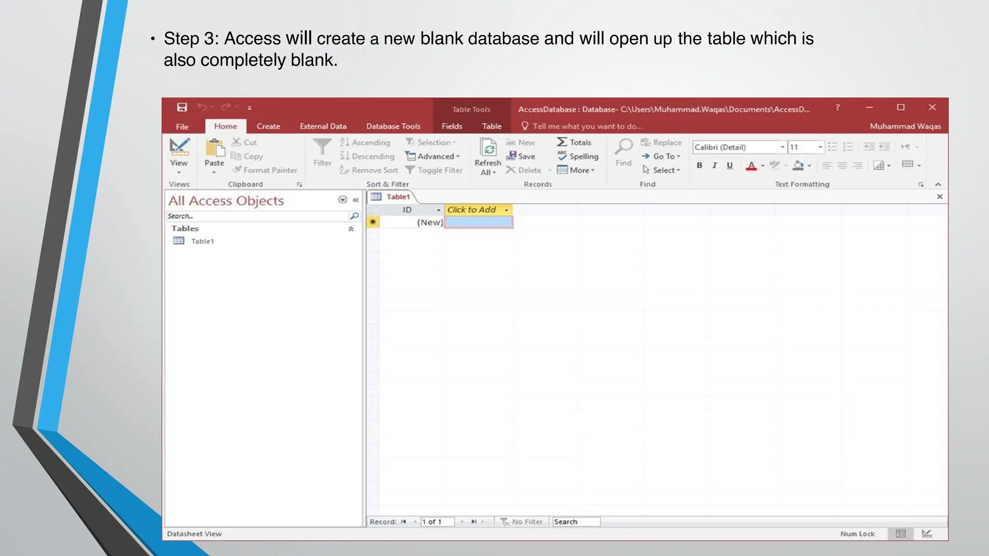Click the navigation pane Search box
This screenshot has width=989, height=556.
pos(258,216)
